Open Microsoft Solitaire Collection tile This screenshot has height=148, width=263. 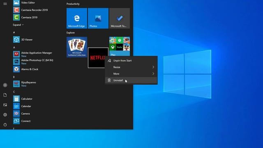[77, 47]
